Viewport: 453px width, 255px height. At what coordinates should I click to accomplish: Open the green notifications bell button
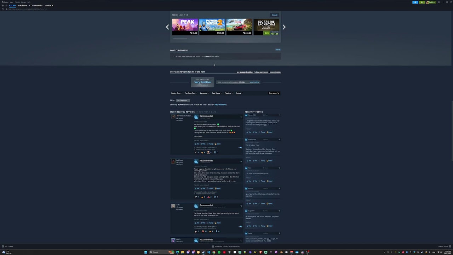[x=422, y=2]
